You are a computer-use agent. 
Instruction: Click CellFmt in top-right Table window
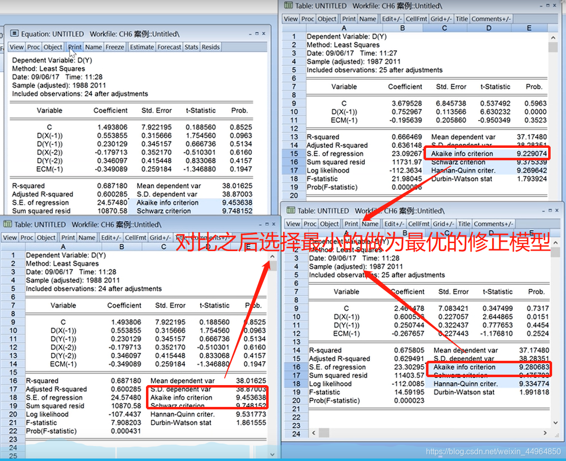416,19
